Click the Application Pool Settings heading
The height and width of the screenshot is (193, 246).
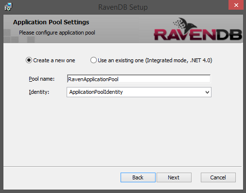click(51, 22)
